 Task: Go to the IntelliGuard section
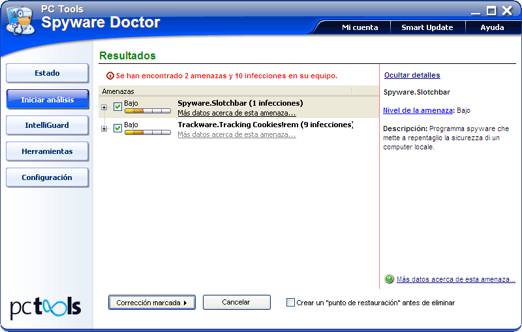pos(47,125)
